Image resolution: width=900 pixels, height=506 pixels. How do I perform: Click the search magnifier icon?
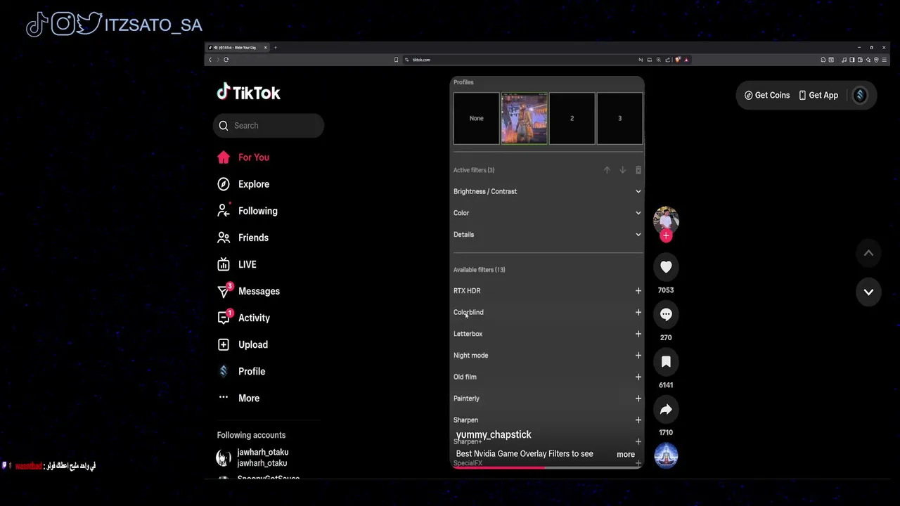[x=224, y=126]
